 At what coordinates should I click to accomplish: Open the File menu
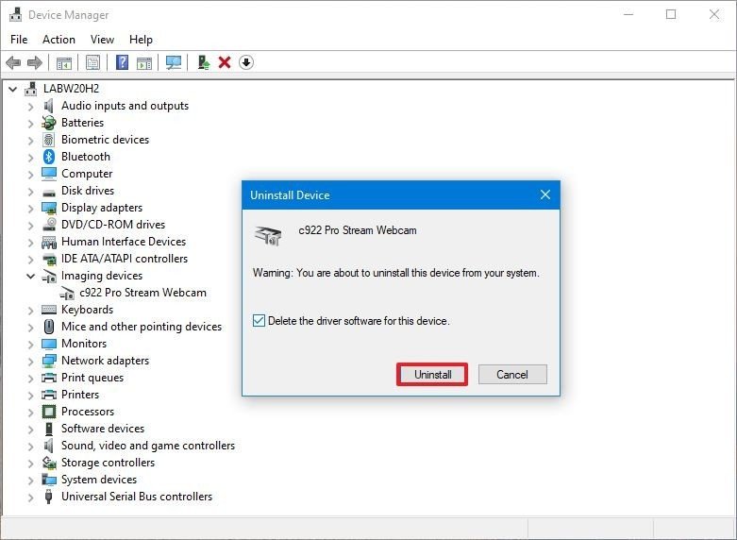19,40
